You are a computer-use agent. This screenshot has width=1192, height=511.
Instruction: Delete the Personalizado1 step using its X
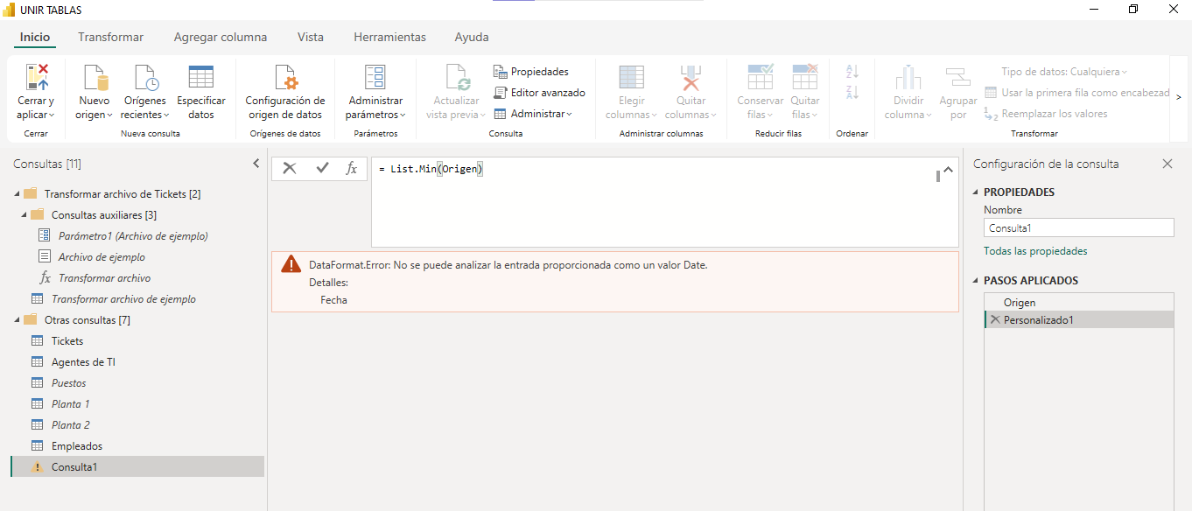pos(994,320)
